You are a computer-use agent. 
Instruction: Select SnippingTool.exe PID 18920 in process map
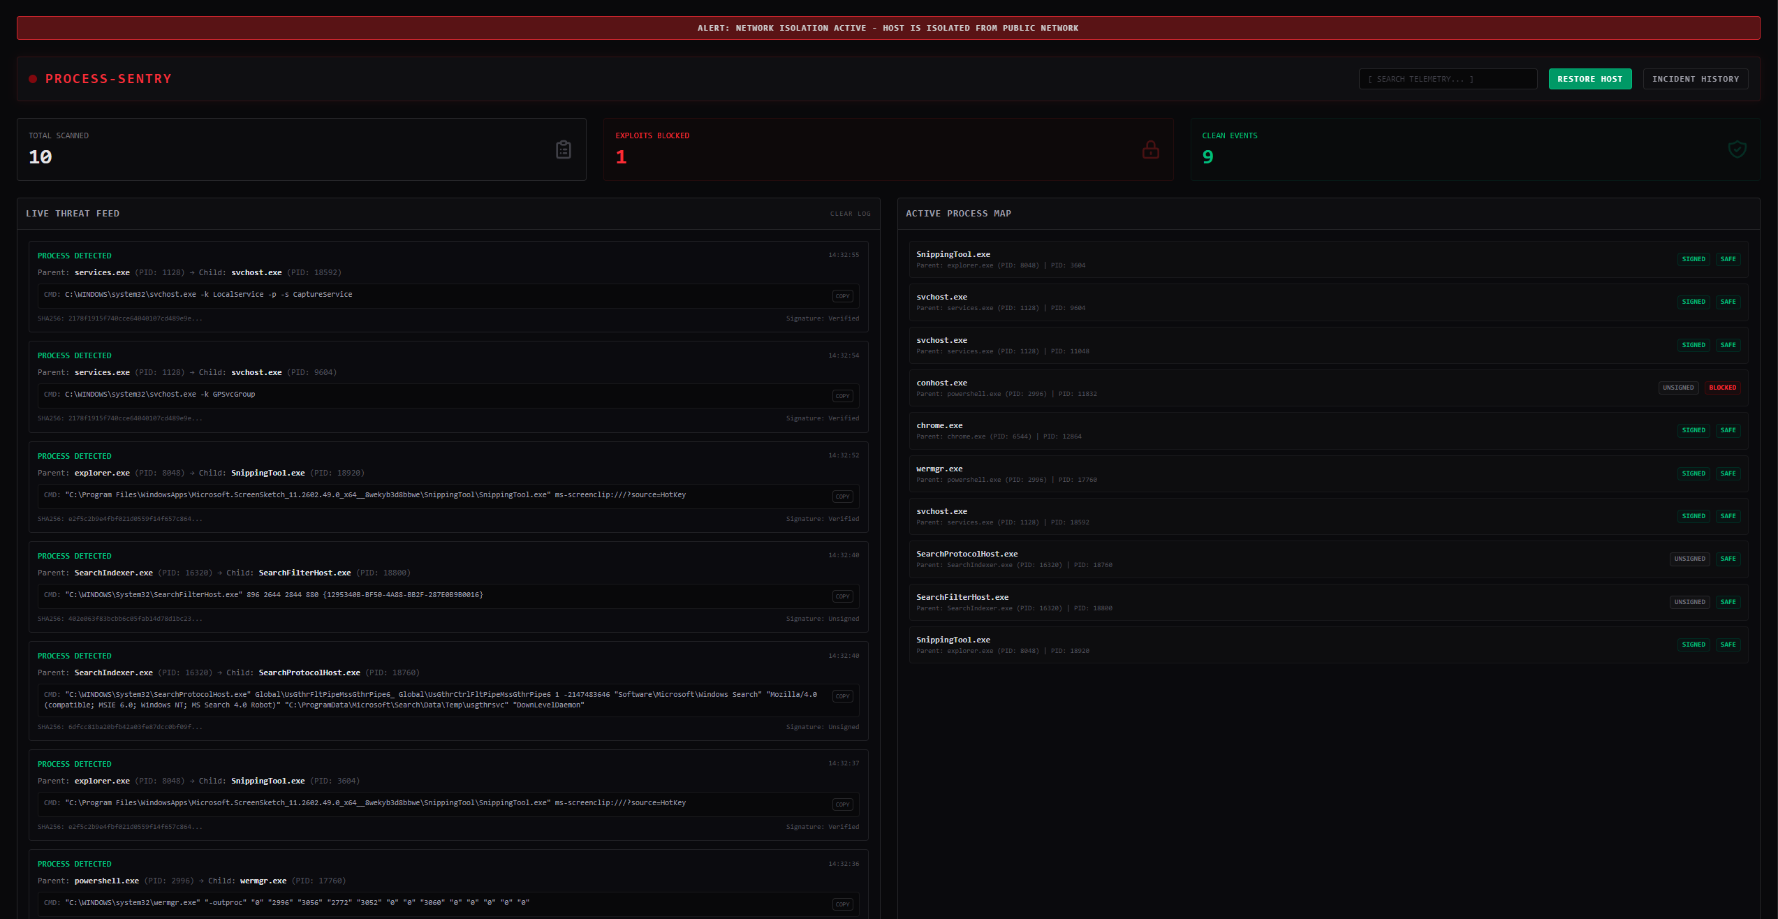1328,645
